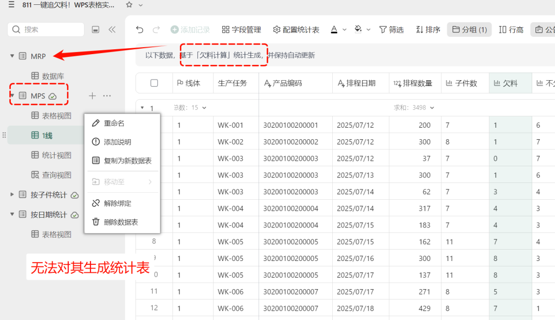Click quantity 429 cell
Image resolution: width=555 pixels, height=320 pixels.
(415, 308)
